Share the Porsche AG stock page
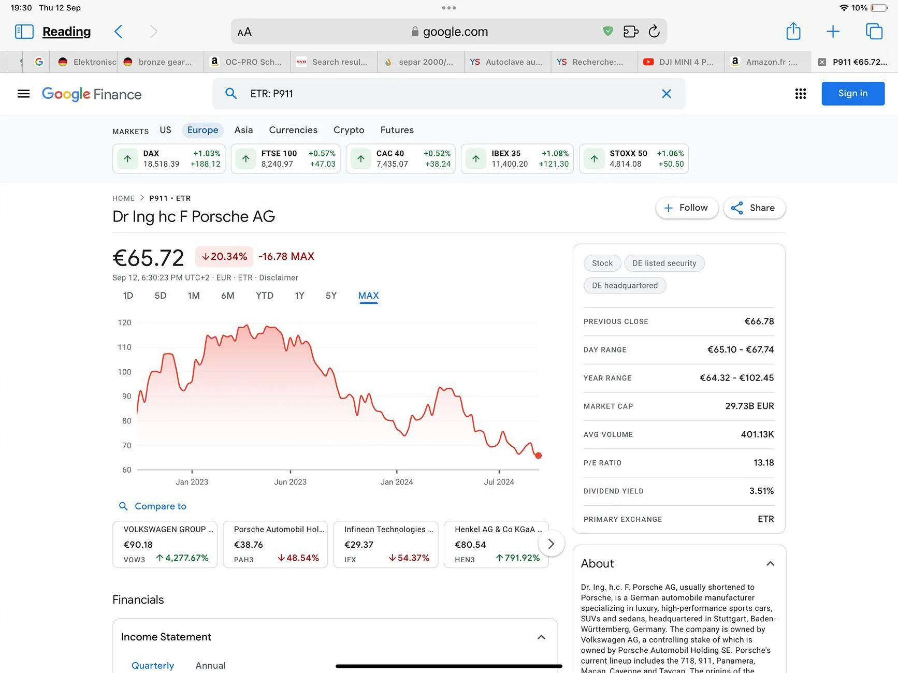 (x=754, y=208)
